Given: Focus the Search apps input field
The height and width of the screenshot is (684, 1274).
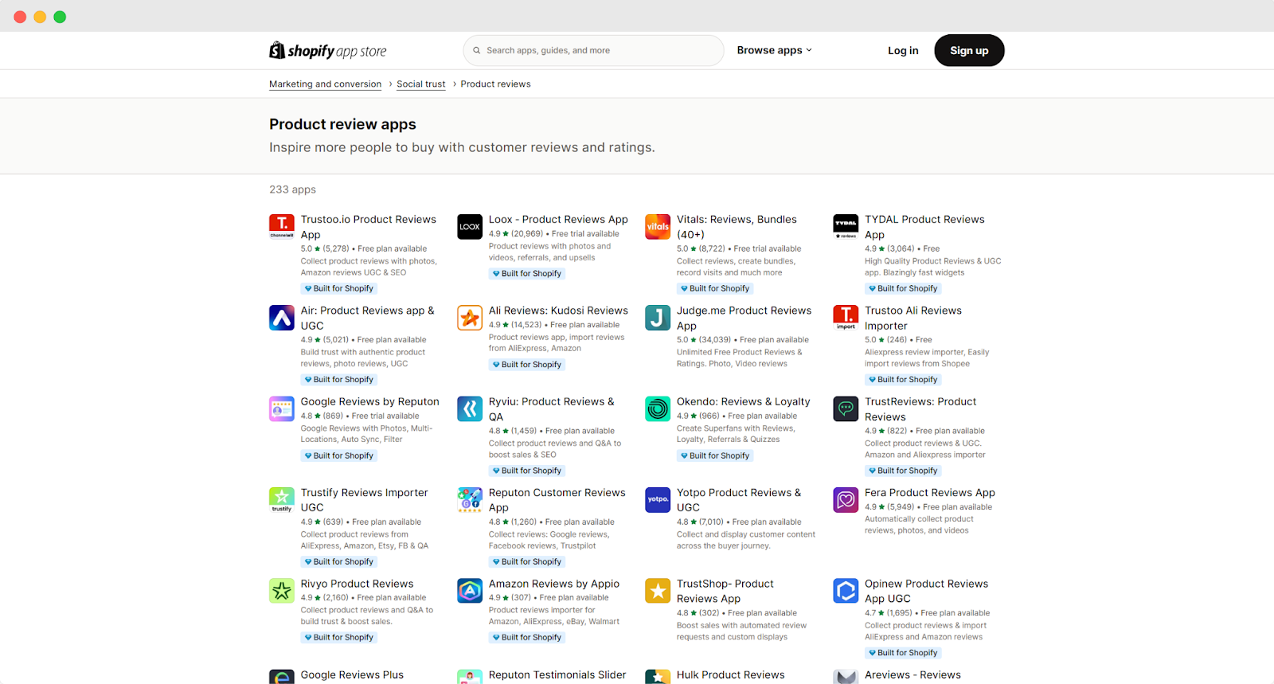Looking at the screenshot, I should tap(593, 50).
